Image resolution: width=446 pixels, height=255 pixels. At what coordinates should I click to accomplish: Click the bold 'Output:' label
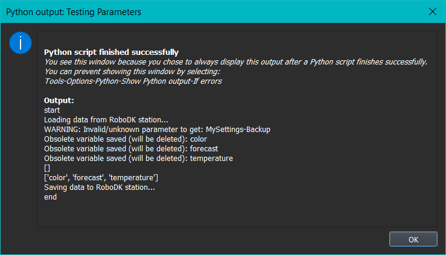click(x=59, y=100)
